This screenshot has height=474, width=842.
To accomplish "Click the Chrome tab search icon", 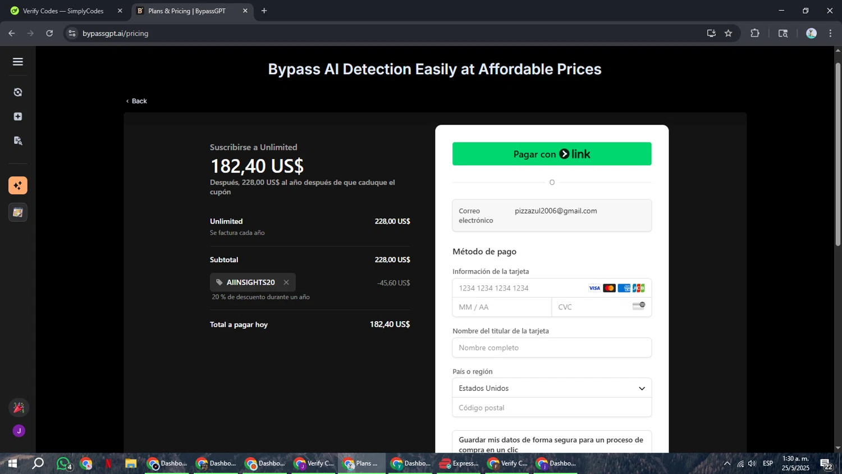I will (783, 33).
